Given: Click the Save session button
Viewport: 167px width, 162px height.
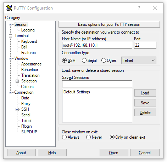Looking at the screenshot, I should coord(145,103).
